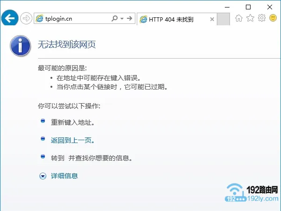Click the 返回到上一页 link
The width and height of the screenshot is (281, 211).
click(75, 140)
